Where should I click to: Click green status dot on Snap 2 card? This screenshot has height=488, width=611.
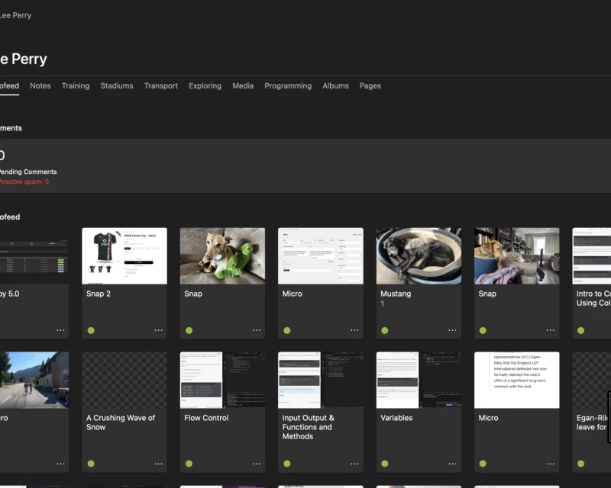point(91,330)
